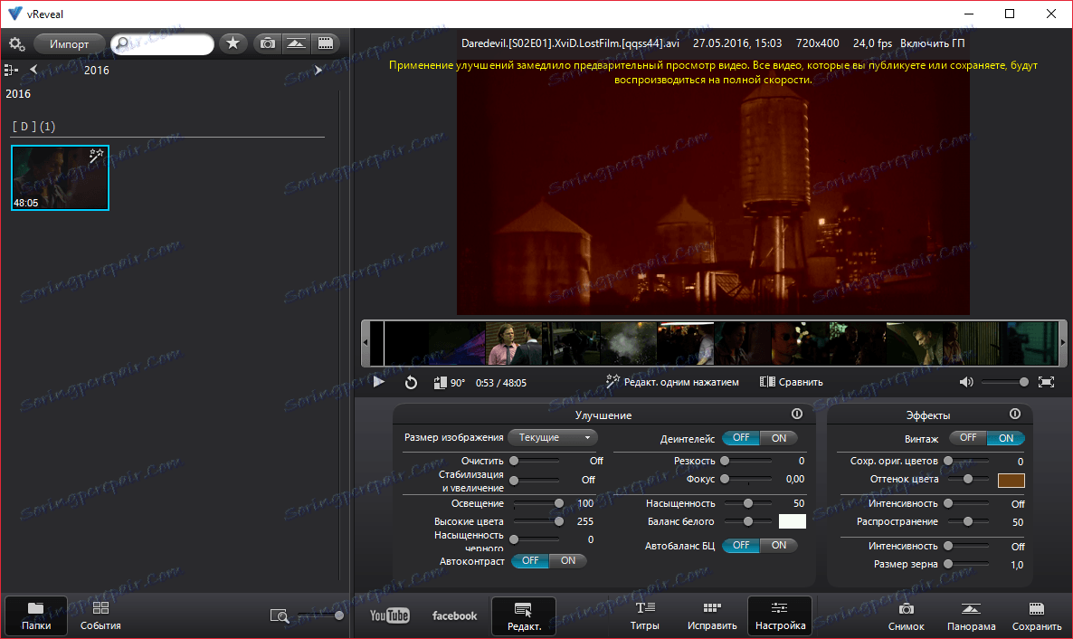Enter fullscreen preview mode
Image resolution: width=1073 pixels, height=639 pixels.
pyautogui.click(x=1046, y=382)
